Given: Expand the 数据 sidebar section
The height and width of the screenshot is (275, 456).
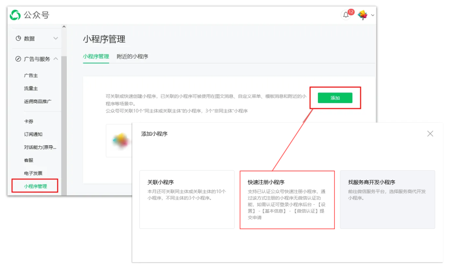Looking at the screenshot, I should pos(55,39).
